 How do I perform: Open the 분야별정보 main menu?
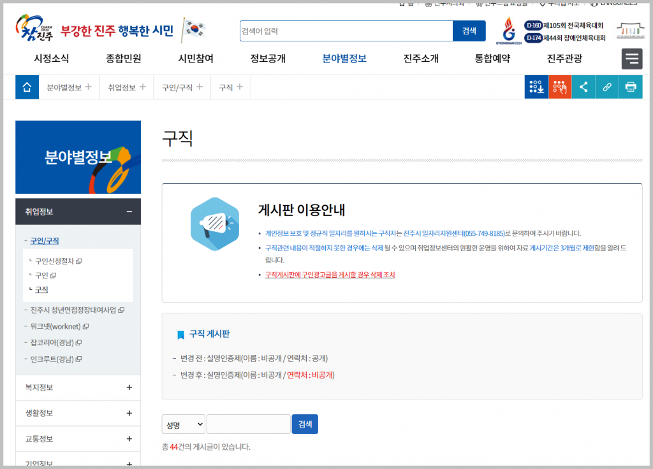point(344,59)
